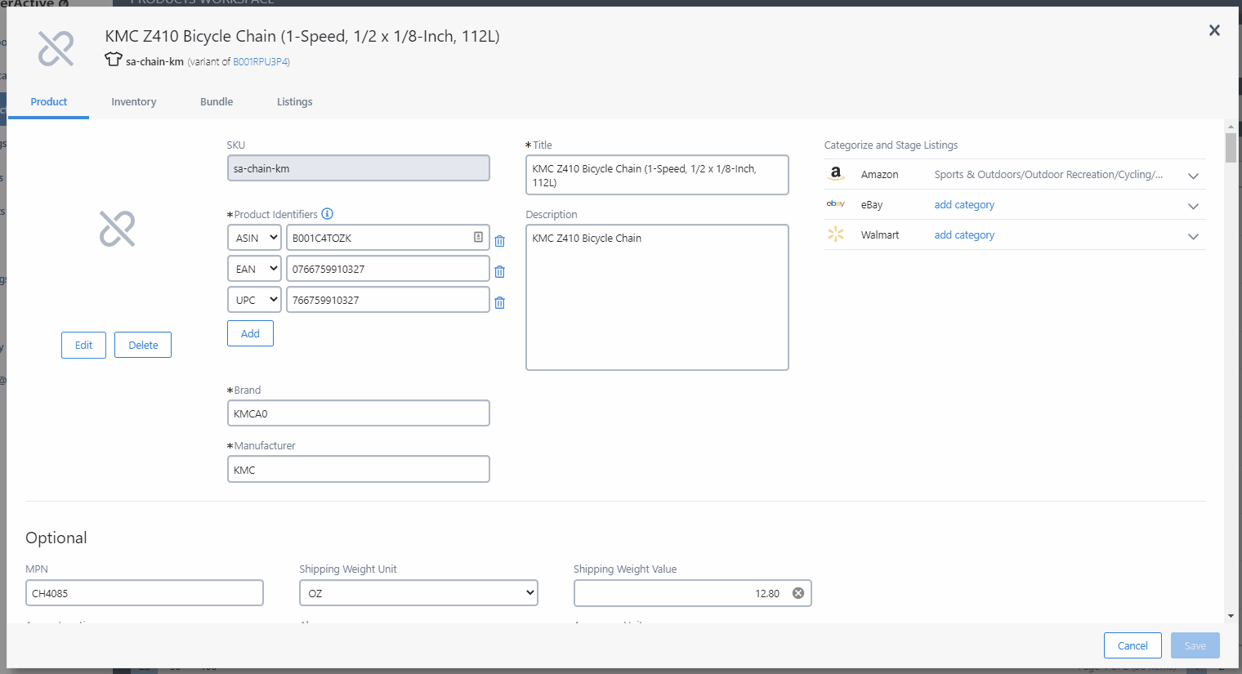Click the ASIN value field B001C4TOZK
The height and width of the screenshot is (674, 1242).
(x=388, y=238)
